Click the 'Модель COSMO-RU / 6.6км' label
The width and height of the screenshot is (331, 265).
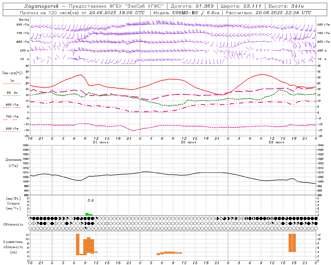pos(186,13)
